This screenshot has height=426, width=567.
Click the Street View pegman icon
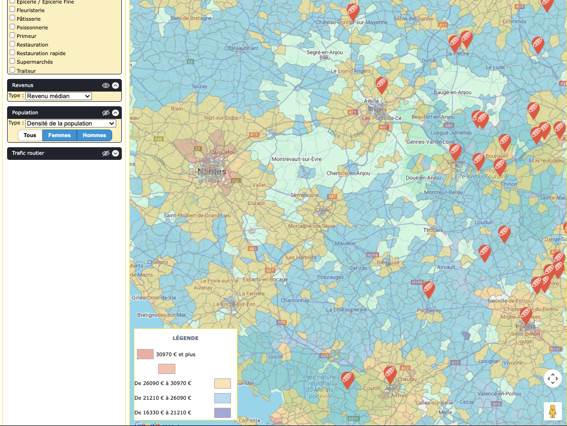tap(552, 411)
